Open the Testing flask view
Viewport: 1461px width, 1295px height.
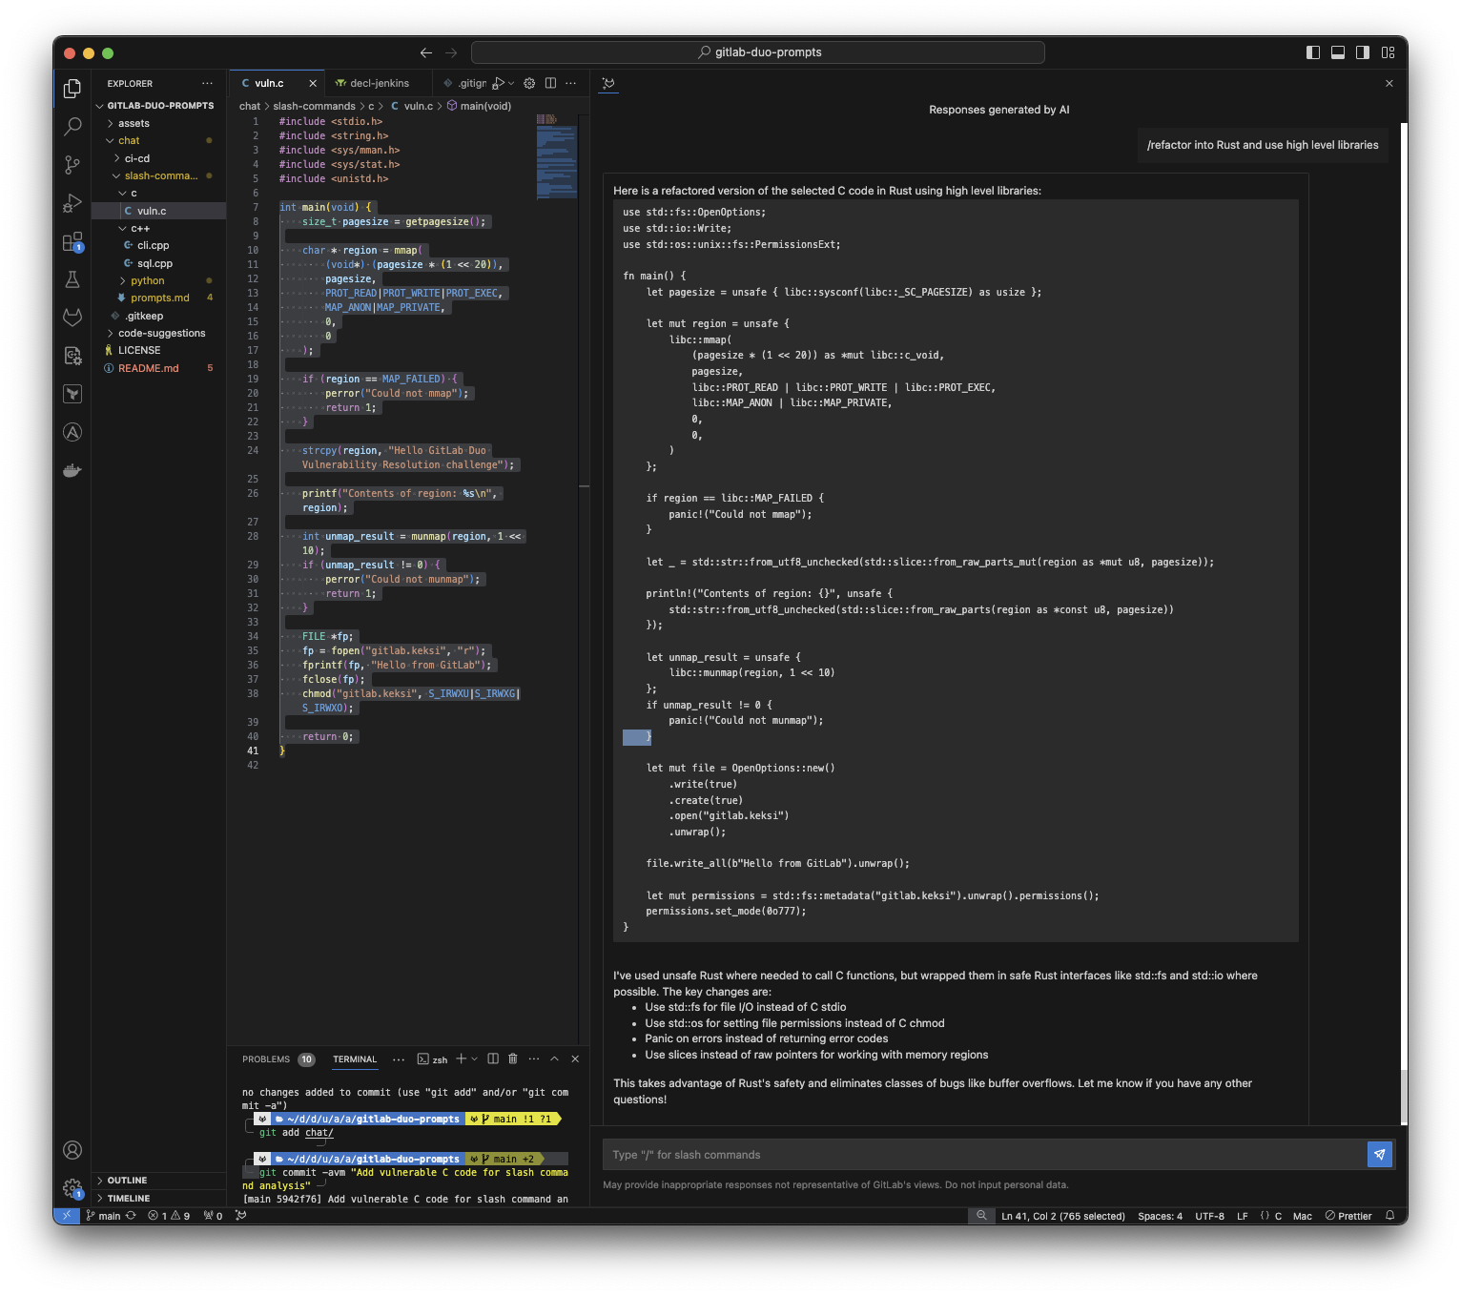[72, 279]
